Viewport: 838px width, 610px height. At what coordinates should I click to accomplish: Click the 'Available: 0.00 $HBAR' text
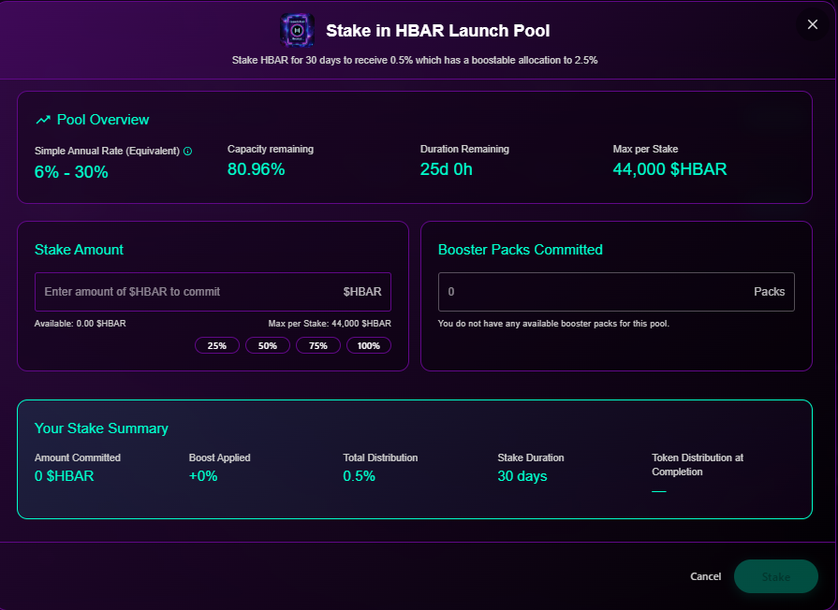(x=81, y=323)
